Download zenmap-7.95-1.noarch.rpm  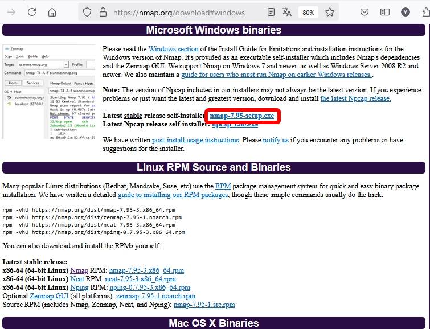pyautogui.click(x=155, y=296)
